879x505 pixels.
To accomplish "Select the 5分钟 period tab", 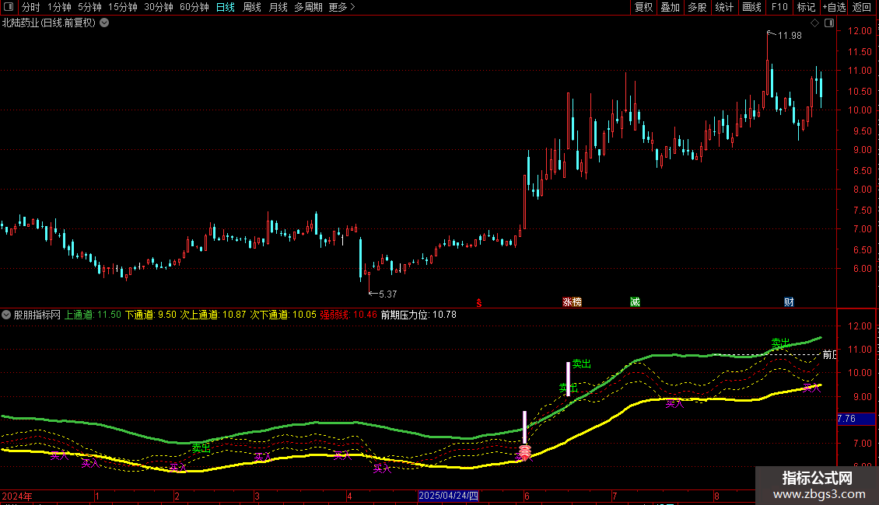I will [x=89, y=7].
